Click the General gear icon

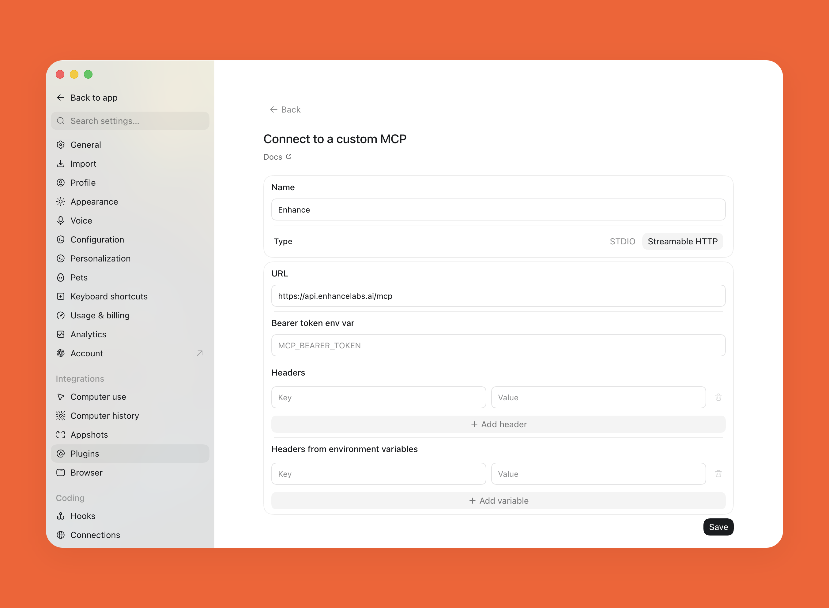tap(61, 145)
